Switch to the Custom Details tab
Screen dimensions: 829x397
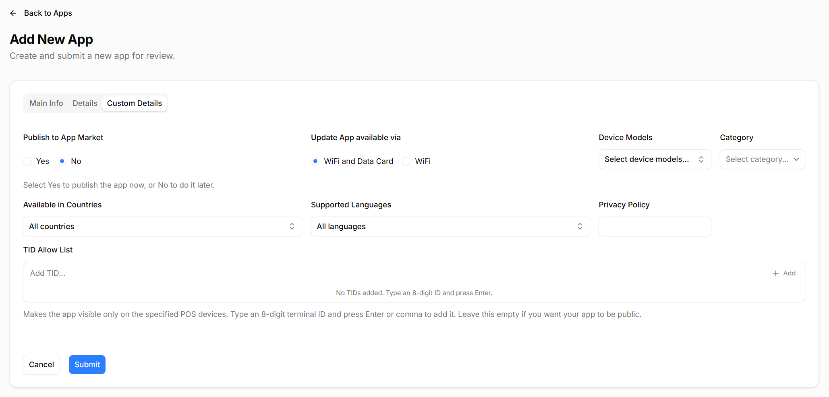pyautogui.click(x=134, y=103)
